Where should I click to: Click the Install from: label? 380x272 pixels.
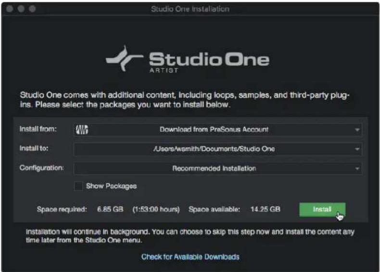click(38, 129)
